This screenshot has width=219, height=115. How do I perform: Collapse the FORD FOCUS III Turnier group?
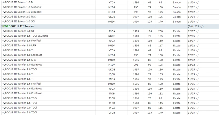(x=2, y=26)
